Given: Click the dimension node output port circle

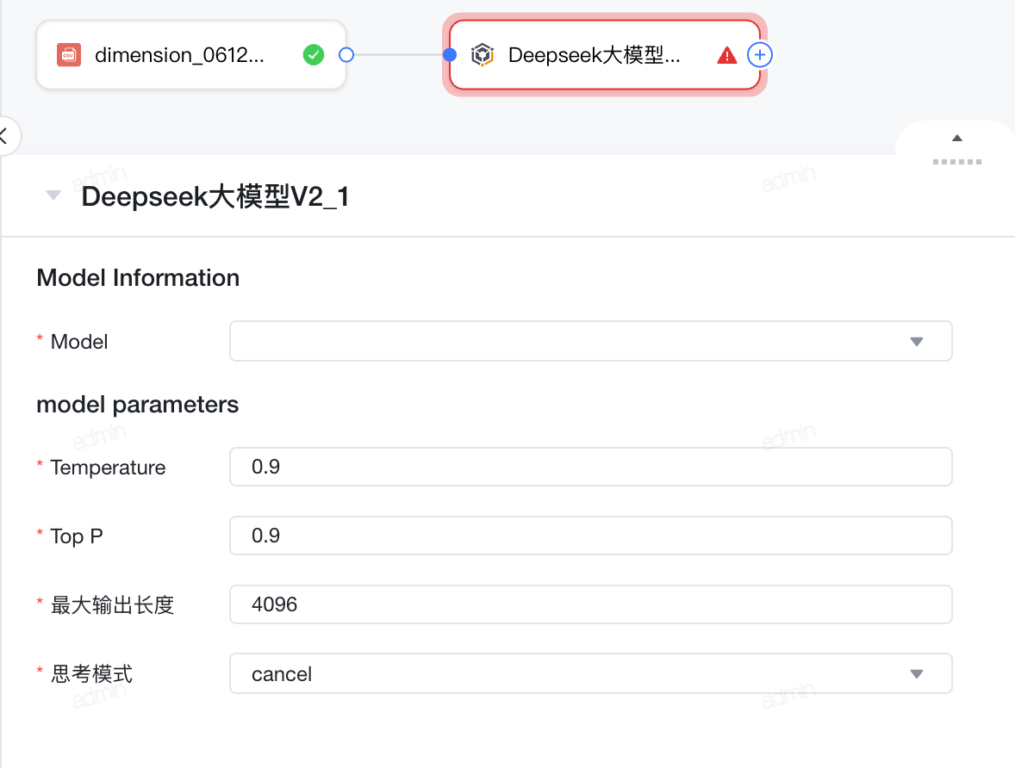Looking at the screenshot, I should (346, 55).
